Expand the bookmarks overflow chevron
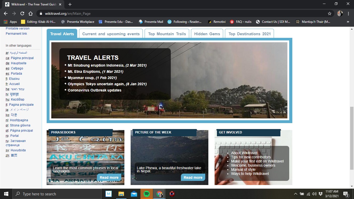Image resolution: width=354 pixels, height=199 pixels. tap(348, 22)
